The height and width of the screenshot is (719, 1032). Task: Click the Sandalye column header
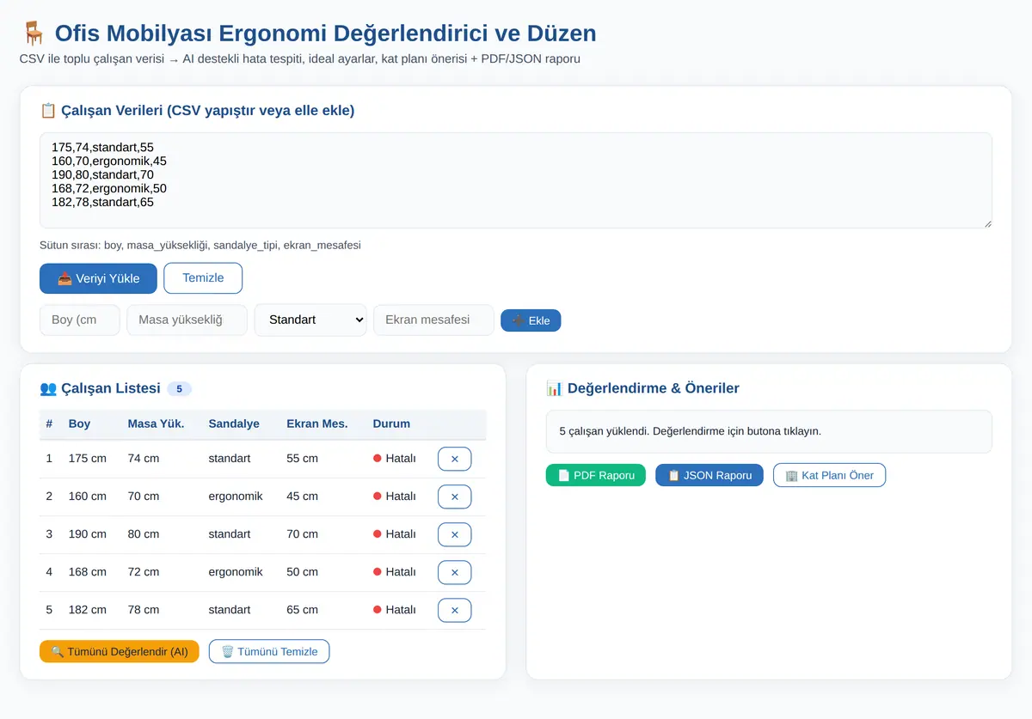234,423
